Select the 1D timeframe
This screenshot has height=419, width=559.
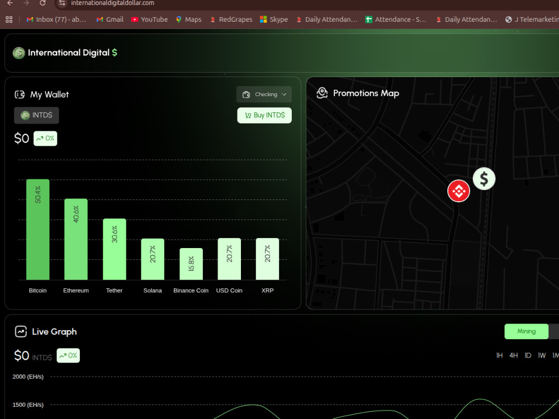(528, 355)
